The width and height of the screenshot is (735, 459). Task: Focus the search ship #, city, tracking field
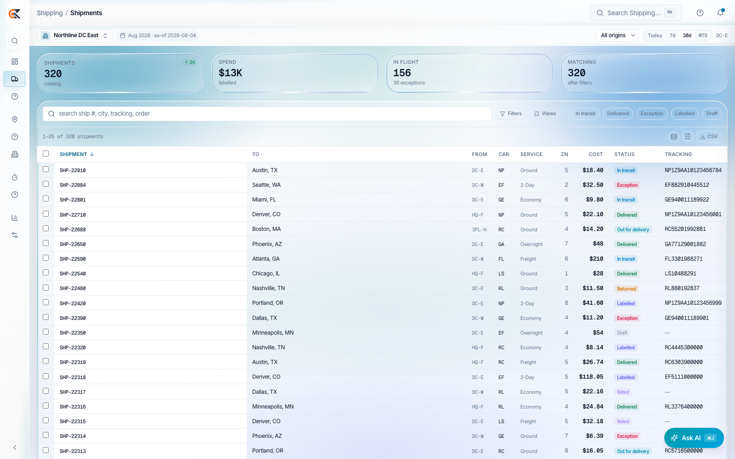[x=267, y=114]
